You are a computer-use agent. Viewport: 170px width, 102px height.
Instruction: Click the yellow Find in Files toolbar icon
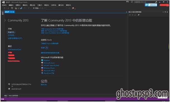(73, 8)
